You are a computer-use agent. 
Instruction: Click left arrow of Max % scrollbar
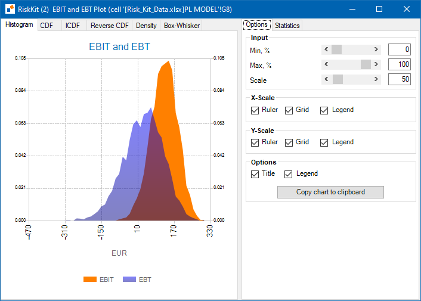(326, 64)
